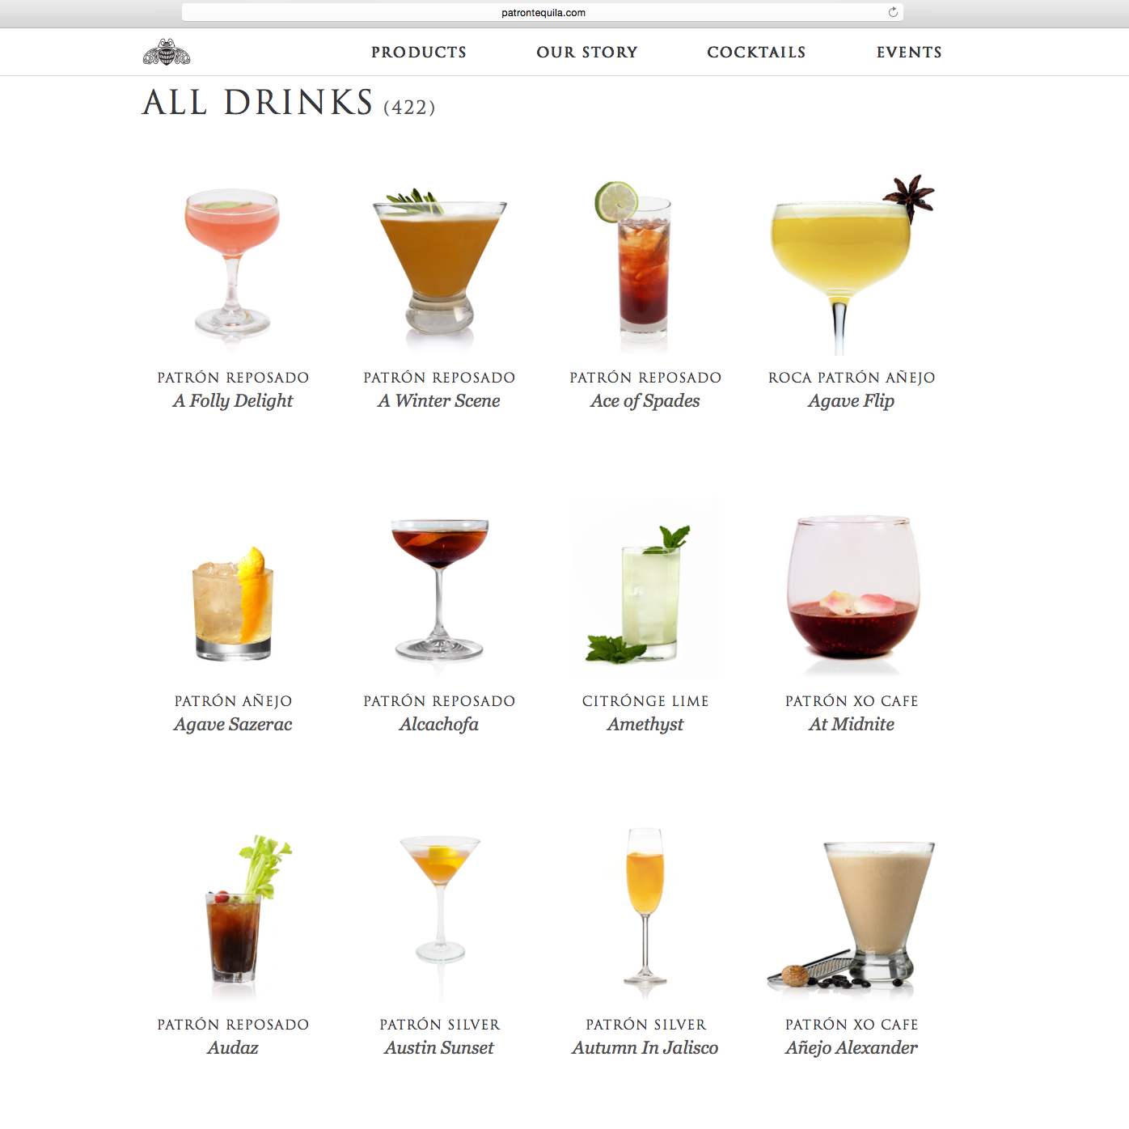Open the Products menu
1129x1129 pixels.
pyautogui.click(x=418, y=52)
